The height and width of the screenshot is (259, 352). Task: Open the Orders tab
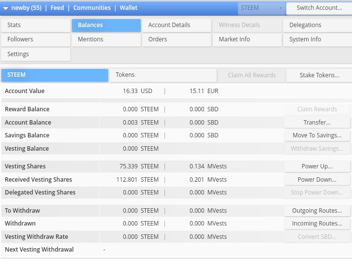pos(177,39)
